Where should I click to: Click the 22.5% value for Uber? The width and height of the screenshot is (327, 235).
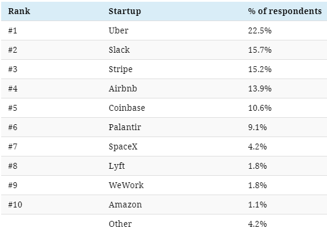[x=259, y=30]
